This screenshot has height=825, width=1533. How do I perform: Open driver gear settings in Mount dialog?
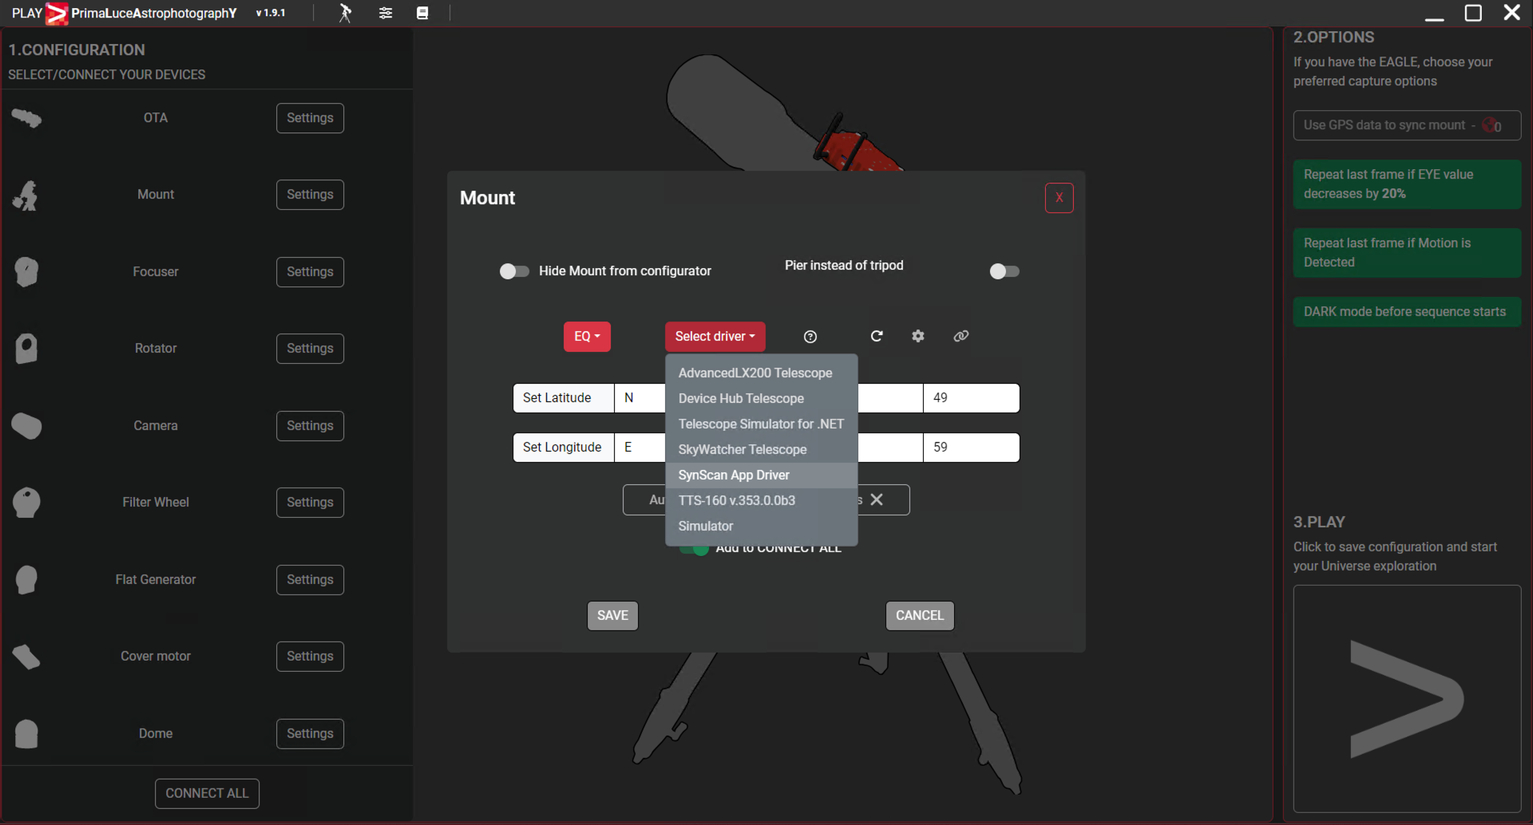pos(918,336)
